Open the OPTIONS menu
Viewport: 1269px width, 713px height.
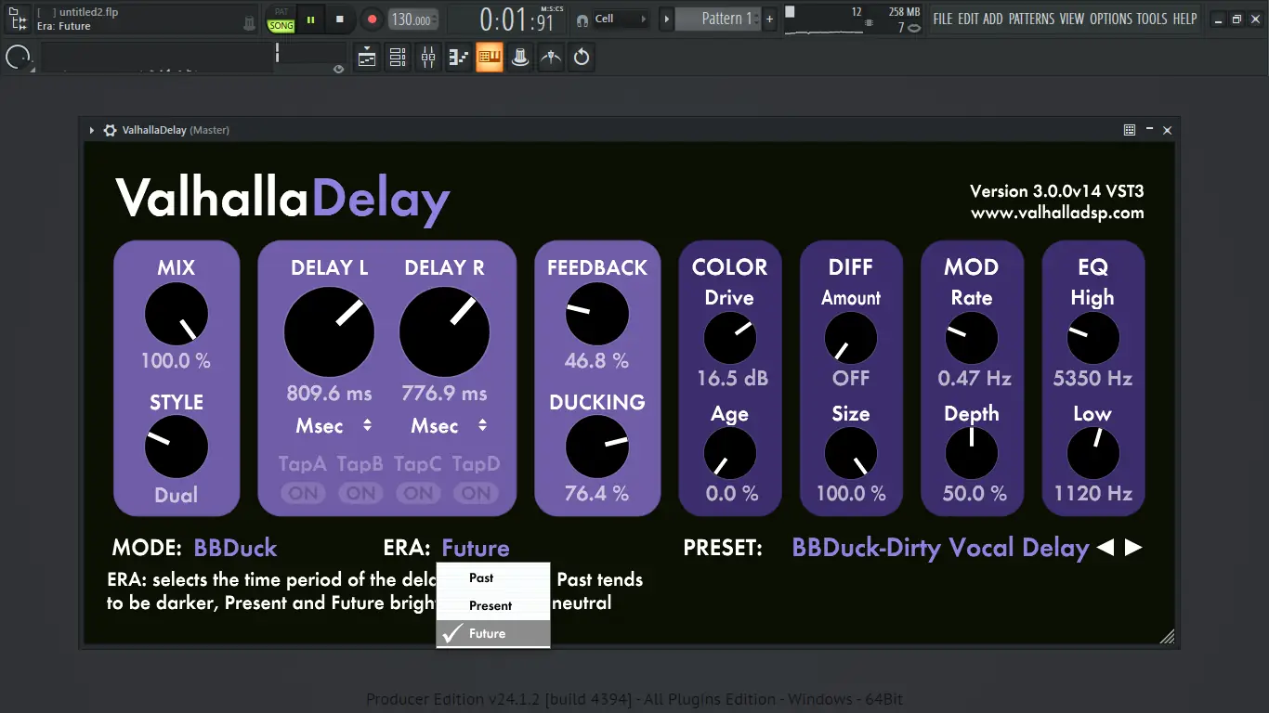click(x=1111, y=19)
